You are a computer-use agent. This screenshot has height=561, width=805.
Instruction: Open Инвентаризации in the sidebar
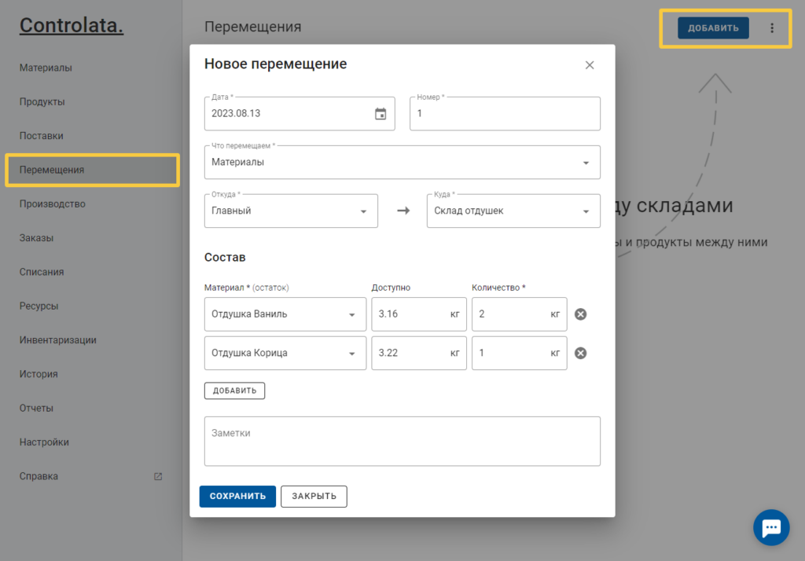click(58, 339)
